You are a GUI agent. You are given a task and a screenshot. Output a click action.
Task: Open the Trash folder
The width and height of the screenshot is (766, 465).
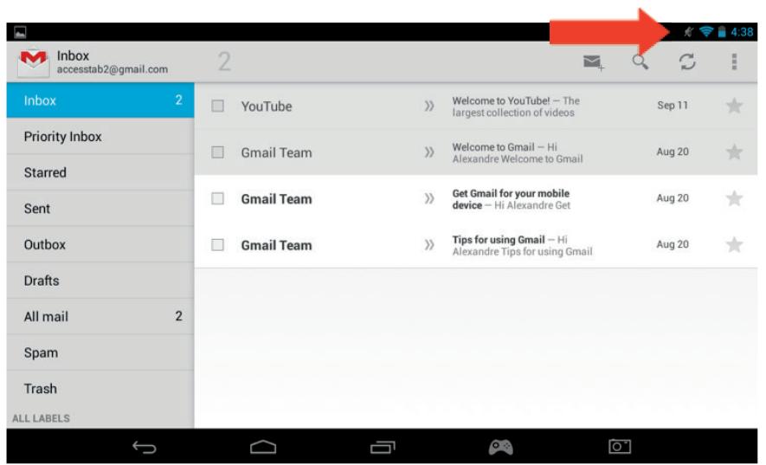point(100,389)
